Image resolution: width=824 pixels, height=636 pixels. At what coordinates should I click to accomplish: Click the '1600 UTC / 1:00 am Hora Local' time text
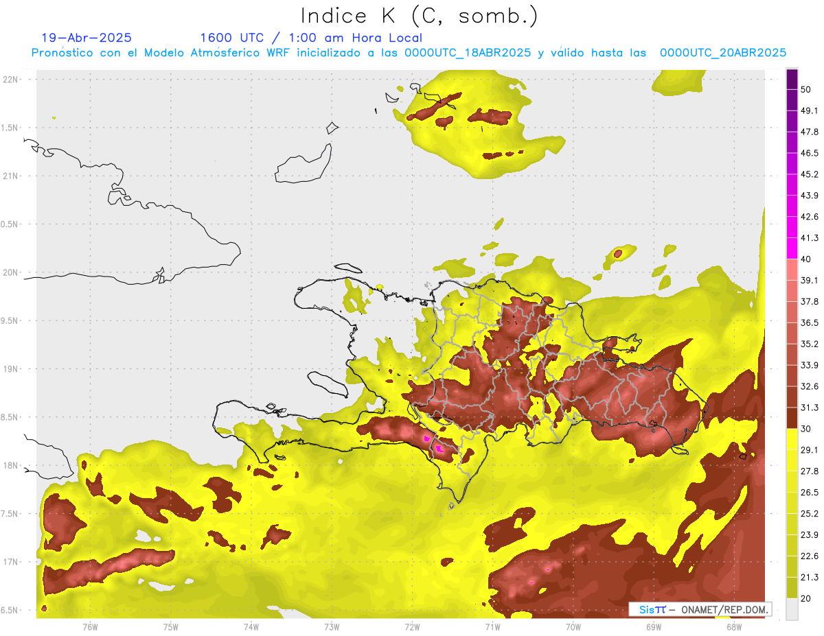pyautogui.click(x=310, y=38)
